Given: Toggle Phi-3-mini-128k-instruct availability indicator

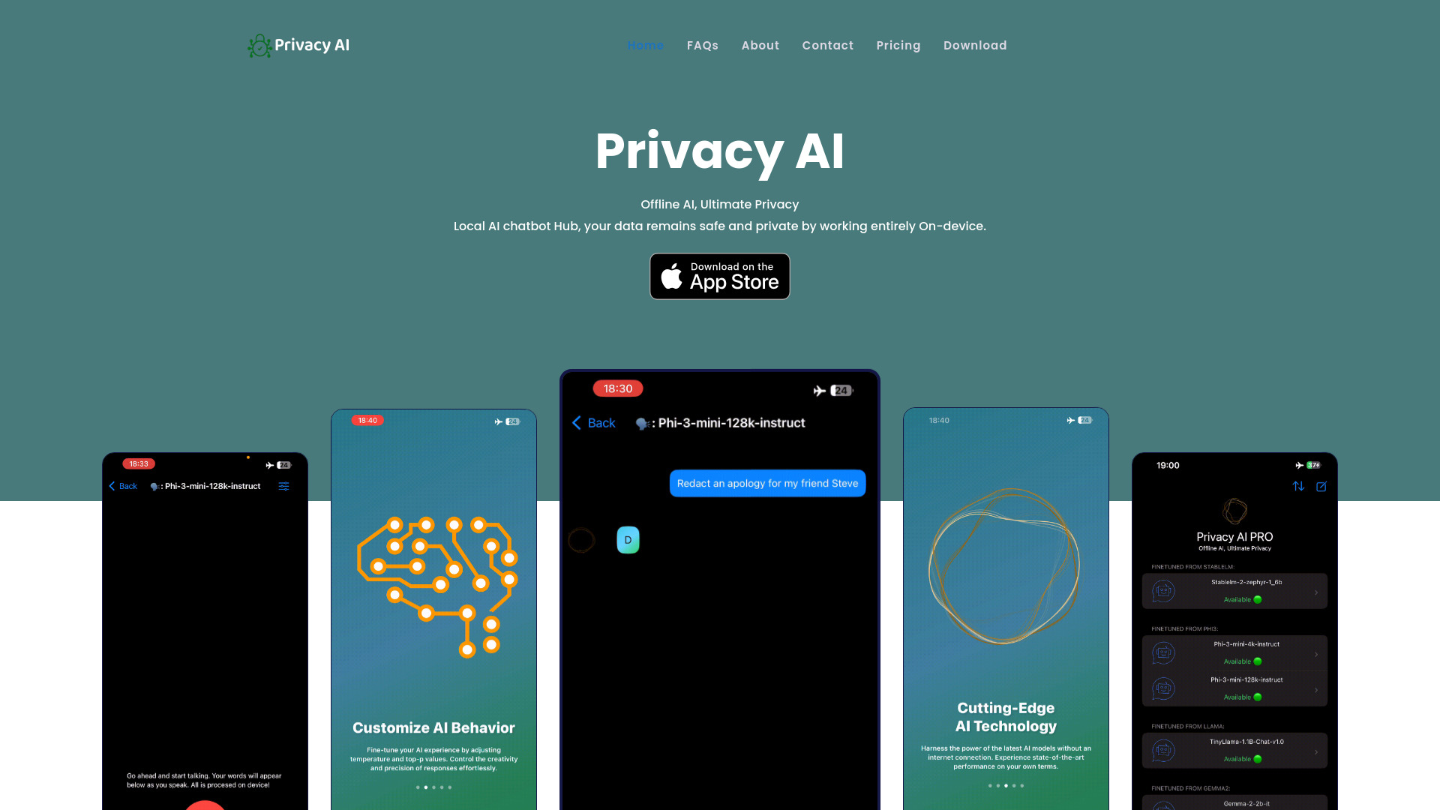Looking at the screenshot, I should click(1258, 695).
